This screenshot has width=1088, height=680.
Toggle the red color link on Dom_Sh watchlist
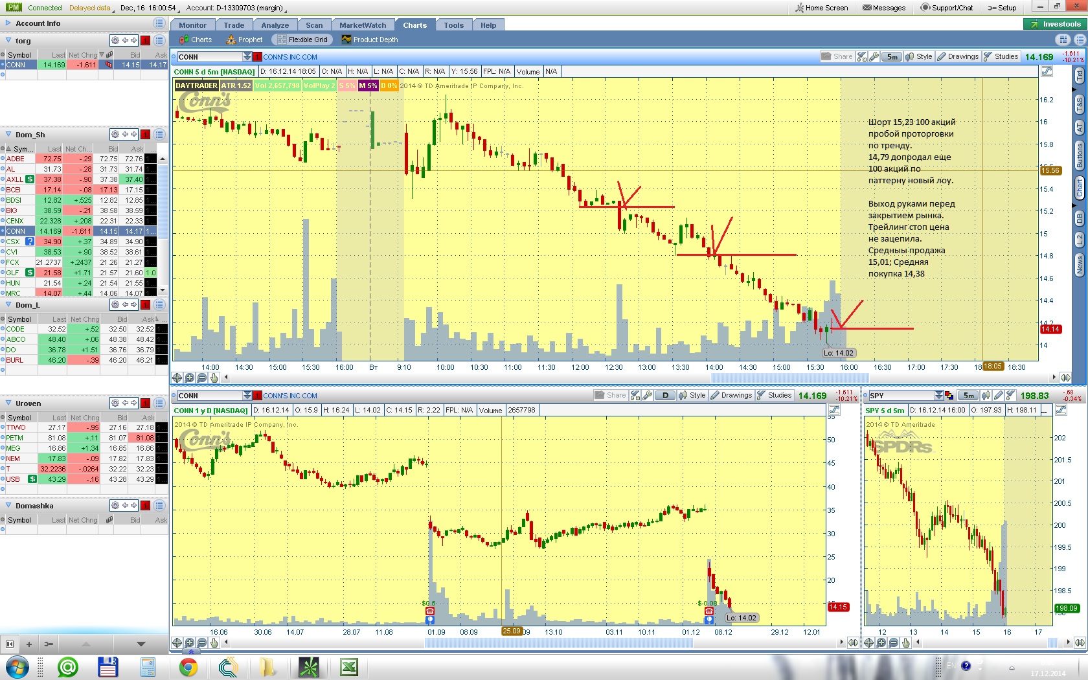(146, 135)
